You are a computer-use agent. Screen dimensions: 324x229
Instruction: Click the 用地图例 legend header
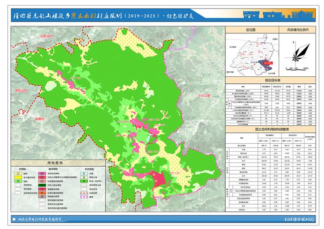[55, 163]
